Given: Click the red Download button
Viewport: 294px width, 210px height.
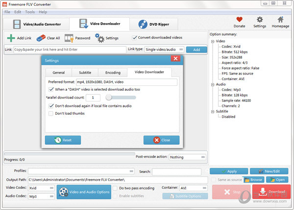Looking at the screenshot, I should point(271,192).
